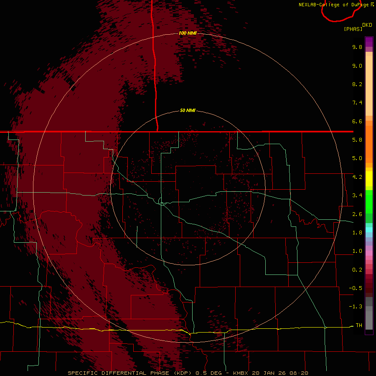
Task: Select the large peach segment of color bar
Action: click(x=369, y=86)
